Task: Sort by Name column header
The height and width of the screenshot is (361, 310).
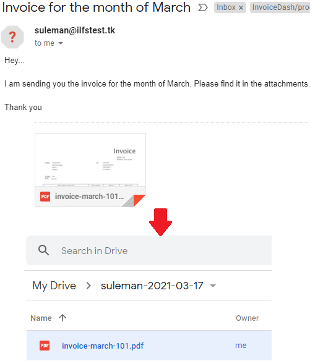Action: point(41,318)
